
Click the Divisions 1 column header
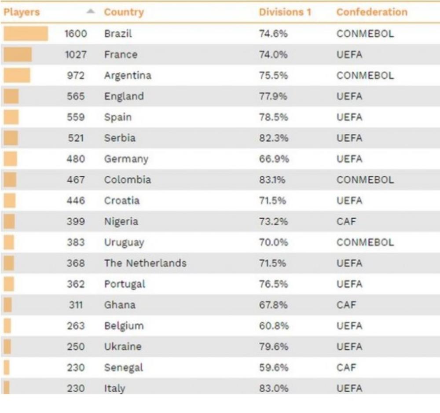coord(285,12)
